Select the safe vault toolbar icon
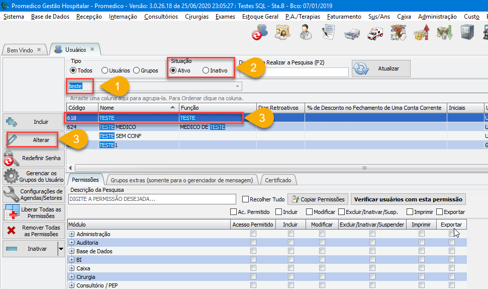Screen dimensions: 488x289 point(467,34)
